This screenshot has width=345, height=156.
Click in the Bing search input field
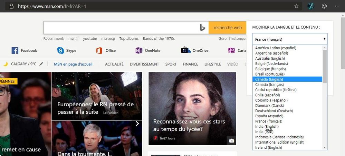pos(122,28)
